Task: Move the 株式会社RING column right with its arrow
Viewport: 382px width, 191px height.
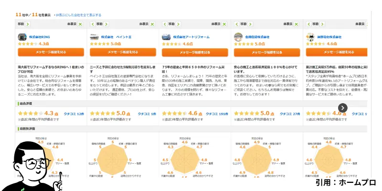Action: coord(28,24)
